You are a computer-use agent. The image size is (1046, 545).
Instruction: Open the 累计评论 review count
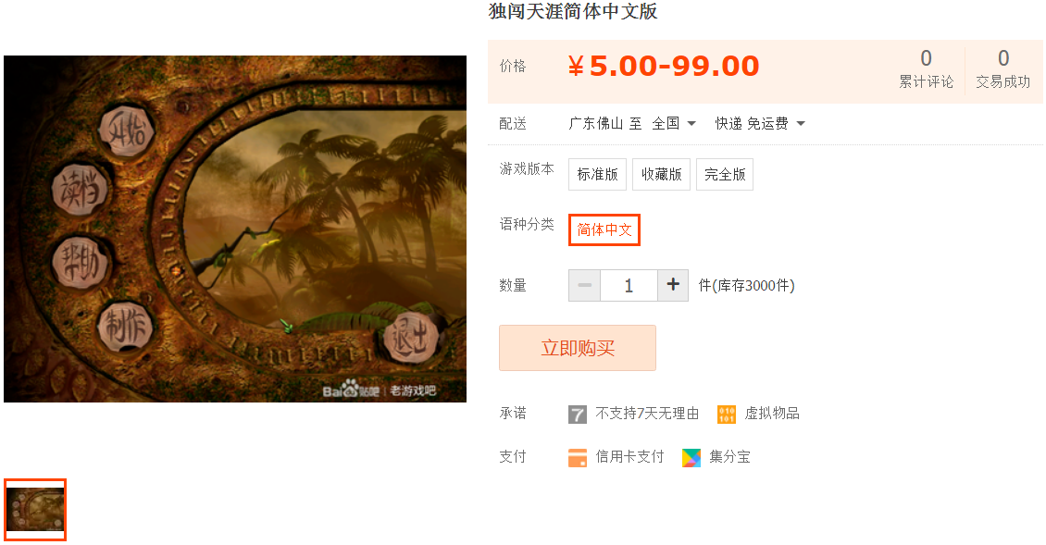(x=926, y=69)
